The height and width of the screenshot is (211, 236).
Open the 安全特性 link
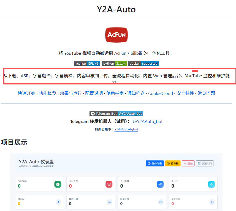185,93
